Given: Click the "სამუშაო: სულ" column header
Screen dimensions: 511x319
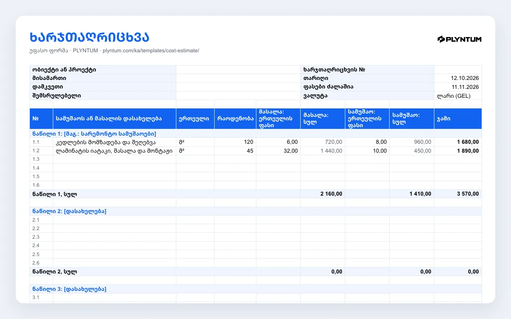Looking at the screenshot, I should pos(412,119).
